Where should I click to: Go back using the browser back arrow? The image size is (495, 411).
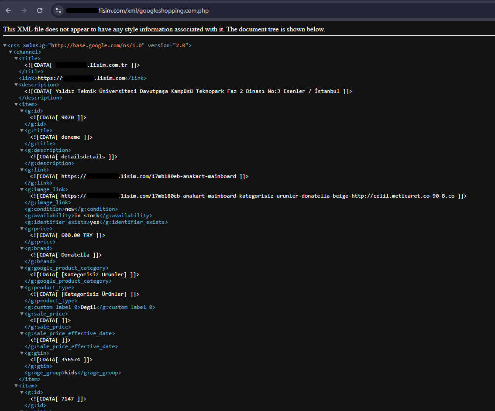click(9, 10)
